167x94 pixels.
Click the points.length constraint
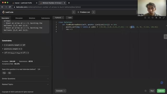click(15, 45)
